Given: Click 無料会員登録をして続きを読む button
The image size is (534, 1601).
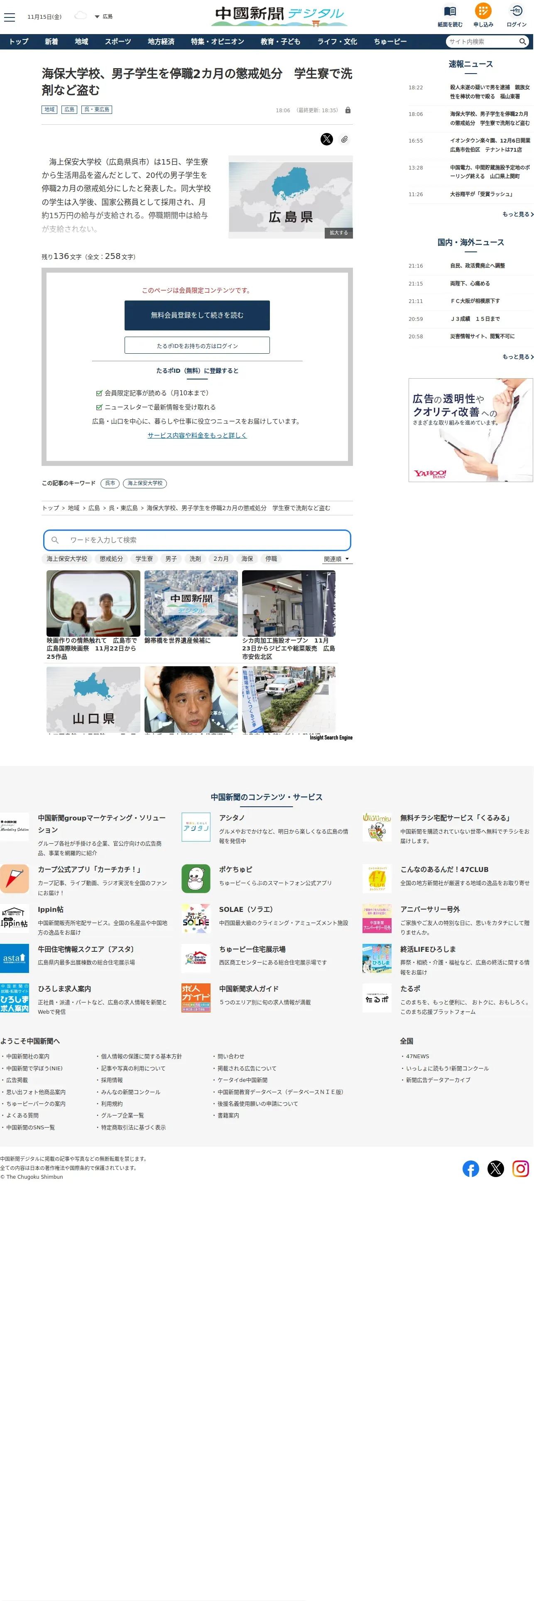Looking at the screenshot, I should click(197, 315).
